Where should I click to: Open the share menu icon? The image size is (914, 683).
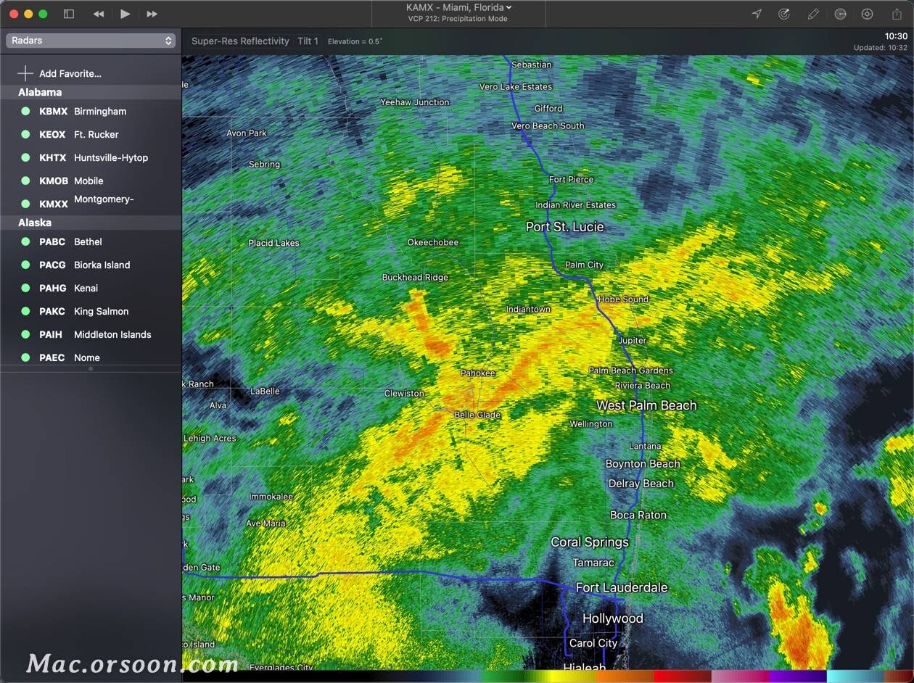tap(897, 14)
